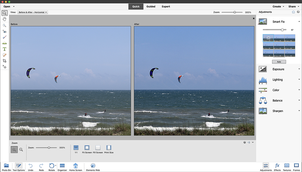This screenshot has width=302, height=172.
Task: Select the Crop tool
Action: [4, 61]
